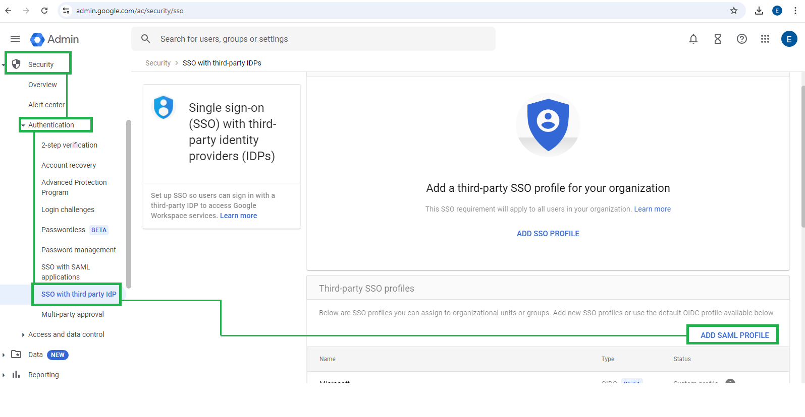Select Password management in sidebar
Image resolution: width=805 pixels, height=417 pixels.
79,250
